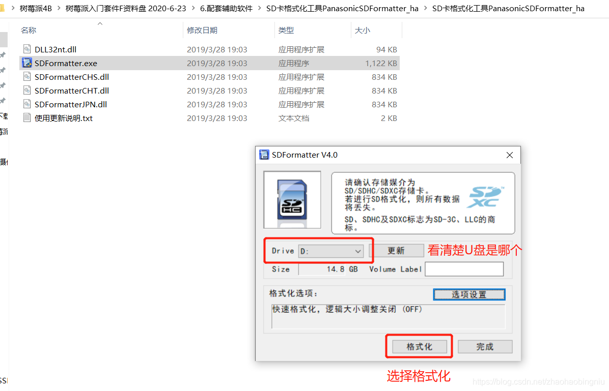Screen dimensions: 609x391
Task: Click the SDXC logo in the dialog
Action: (x=485, y=197)
